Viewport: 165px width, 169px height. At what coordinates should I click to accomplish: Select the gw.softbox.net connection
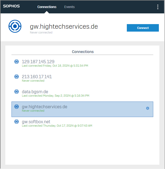(36, 122)
